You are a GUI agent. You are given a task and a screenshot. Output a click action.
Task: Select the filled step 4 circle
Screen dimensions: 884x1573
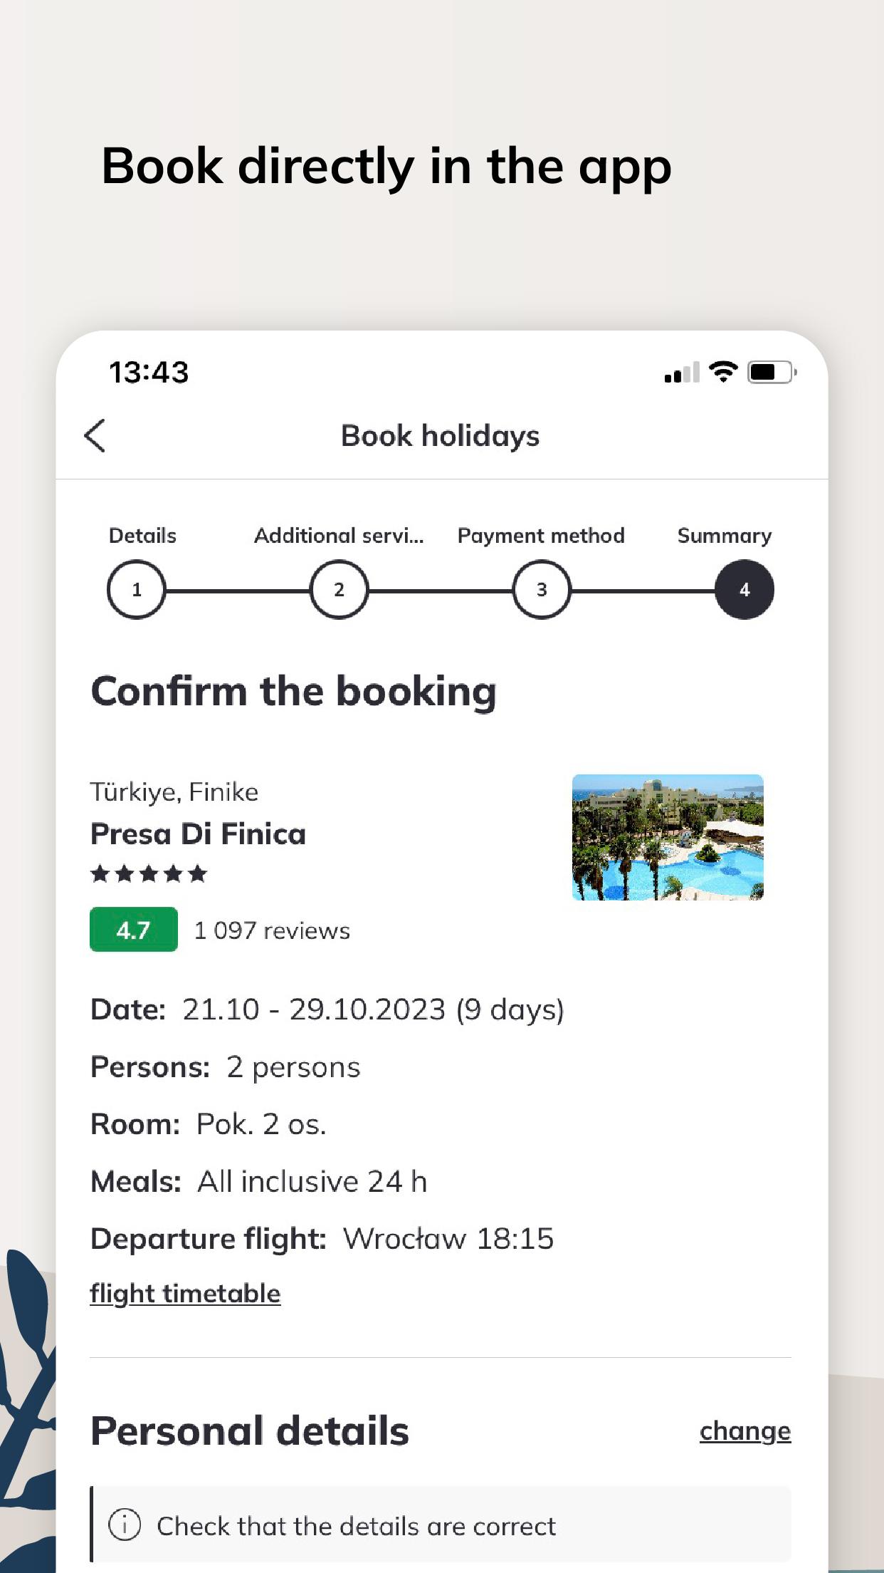[744, 590]
